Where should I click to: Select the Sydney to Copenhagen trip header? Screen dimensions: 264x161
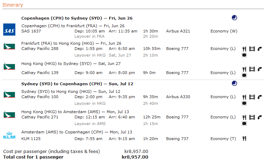(77, 84)
